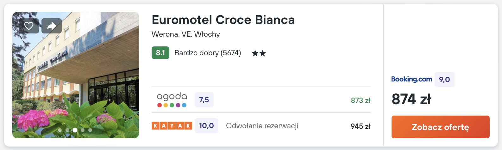Click the Odwołanie rezerwacji label

click(262, 126)
